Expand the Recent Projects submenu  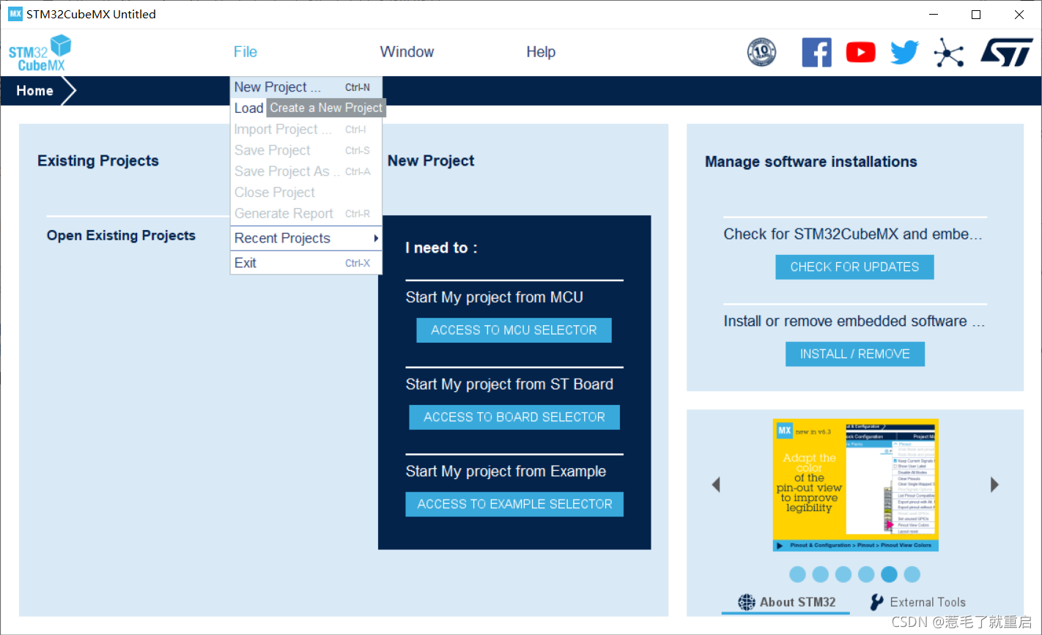click(306, 238)
